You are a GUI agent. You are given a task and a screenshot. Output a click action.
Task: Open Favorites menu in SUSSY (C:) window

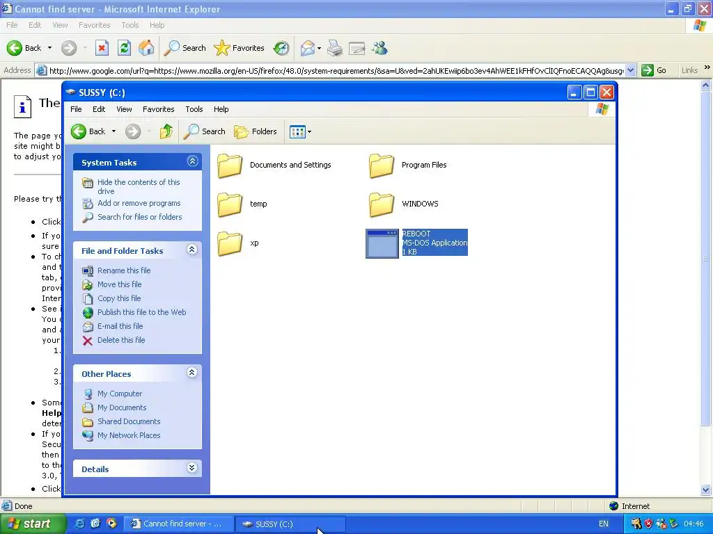point(158,109)
